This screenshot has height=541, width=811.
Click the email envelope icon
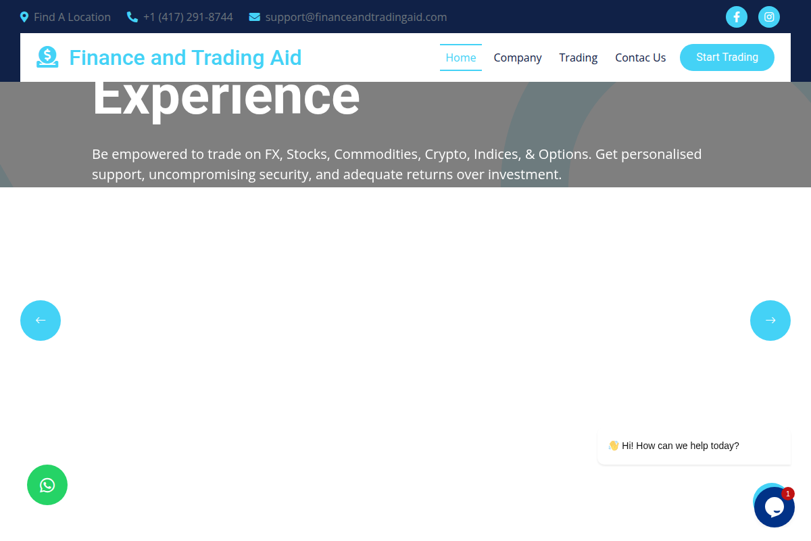pos(255,17)
